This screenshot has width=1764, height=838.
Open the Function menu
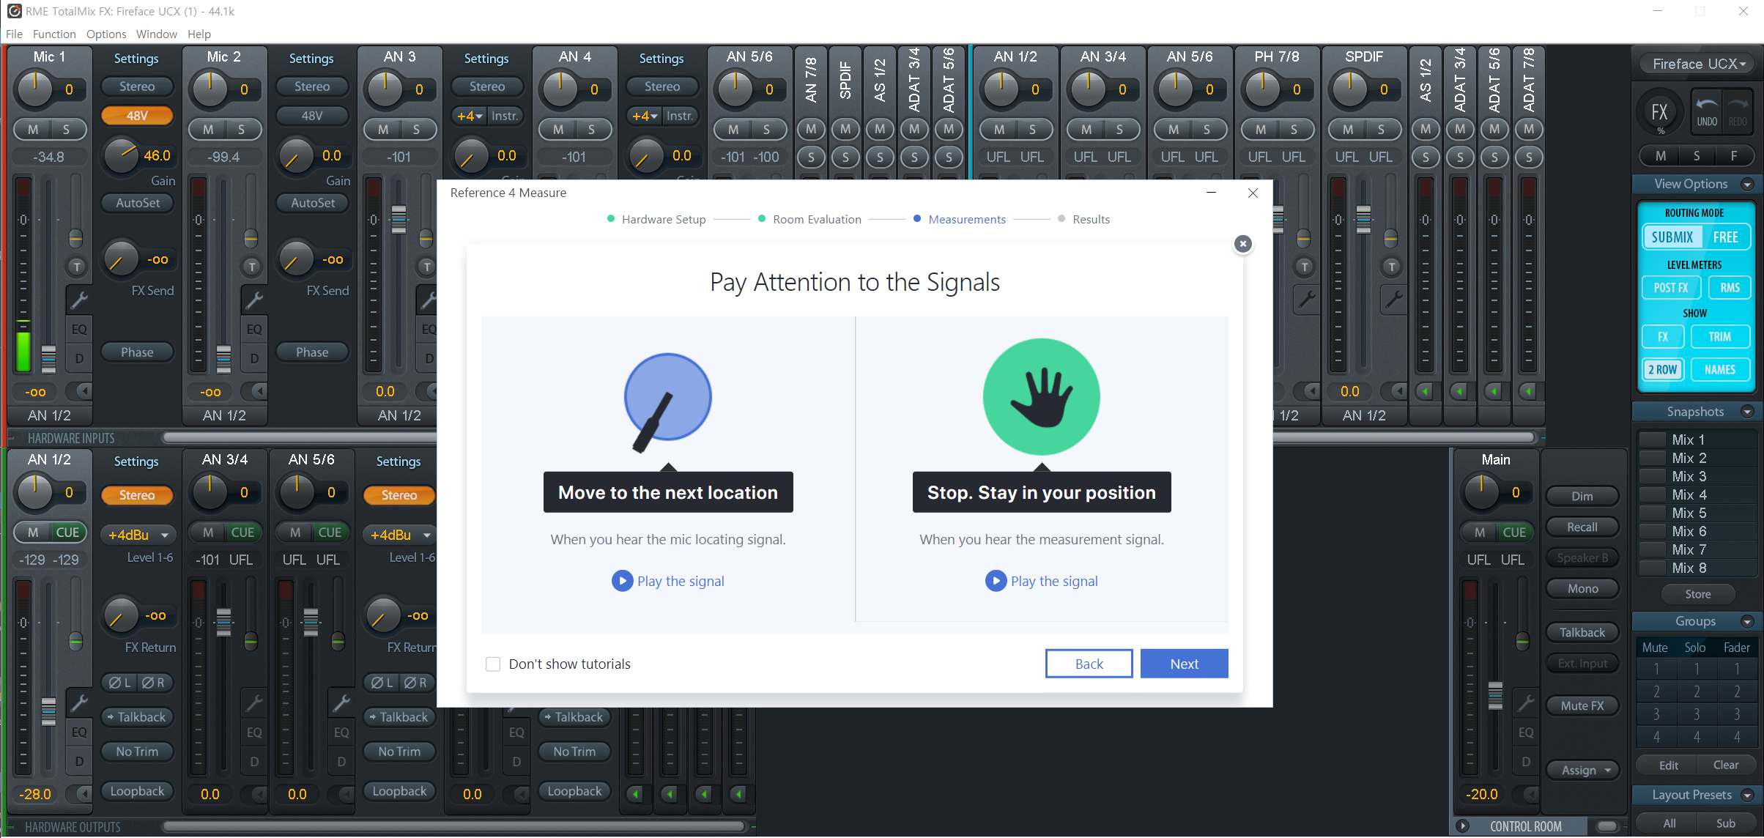point(54,34)
